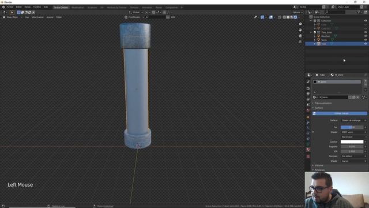Click the Blender logo icon

pos(3,7)
